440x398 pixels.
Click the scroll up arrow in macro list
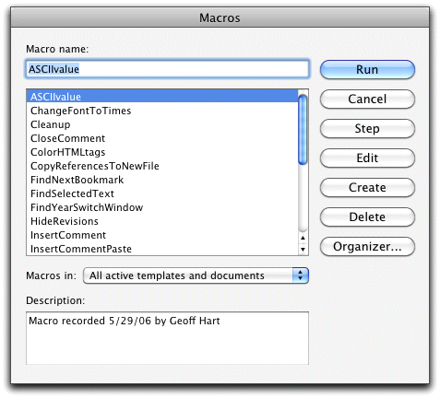pyautogui.click(x=303, y=238)
